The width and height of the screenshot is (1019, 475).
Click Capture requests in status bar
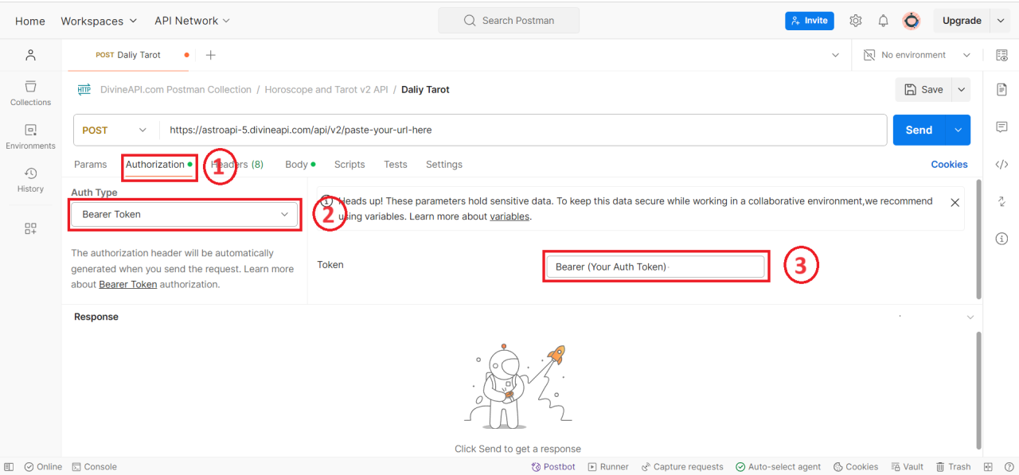point(682,467)
